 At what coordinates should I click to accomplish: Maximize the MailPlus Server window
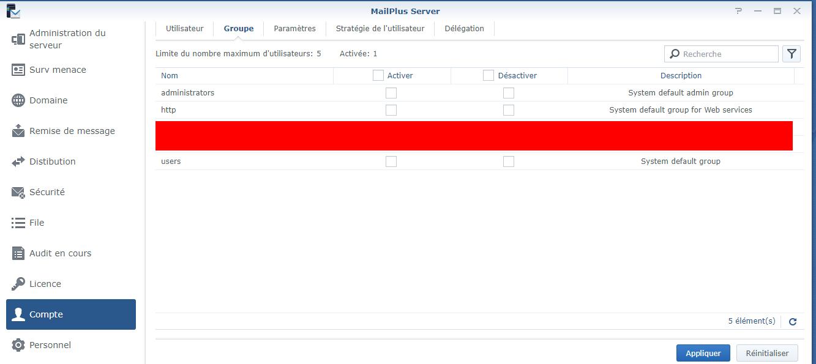click(x=777, y=11)
